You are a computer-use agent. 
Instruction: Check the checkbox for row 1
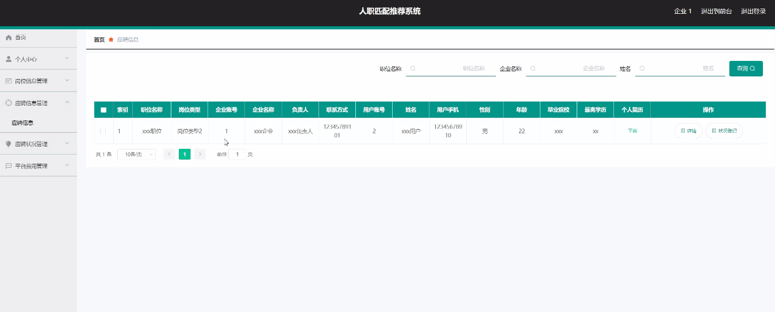tap(103, 131)
